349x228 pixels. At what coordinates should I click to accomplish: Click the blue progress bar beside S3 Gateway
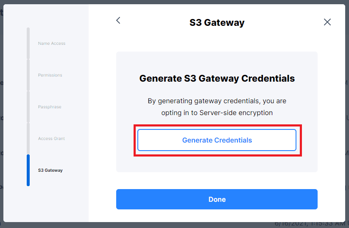click(x=28, y=170)
